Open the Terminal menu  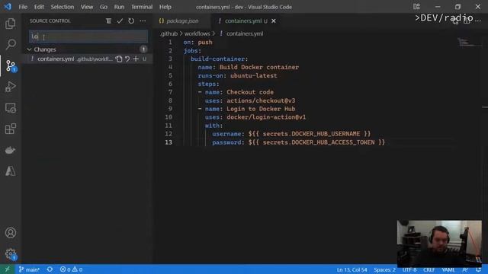(x=142, y=7)
